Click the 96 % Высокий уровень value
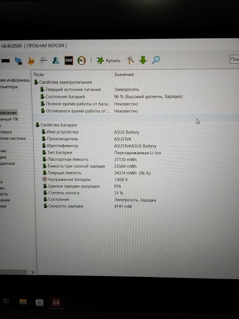 pos(148,97)
